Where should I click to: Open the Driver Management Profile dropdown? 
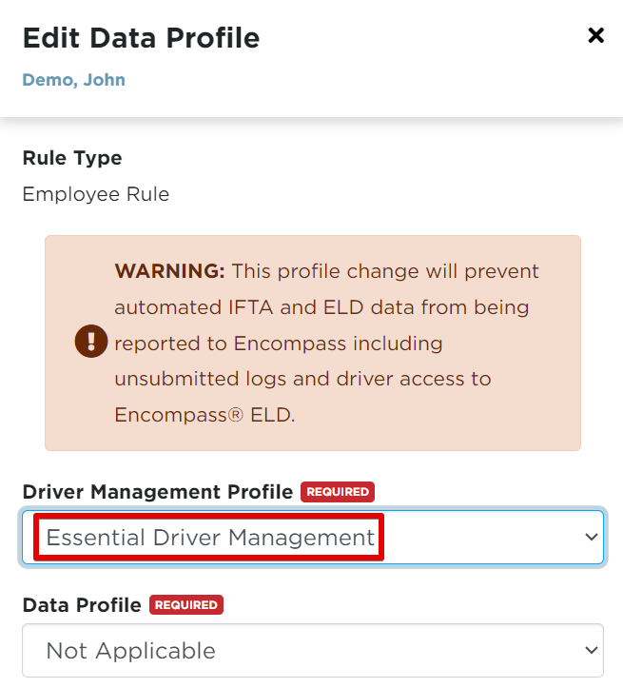pos(313,537)
